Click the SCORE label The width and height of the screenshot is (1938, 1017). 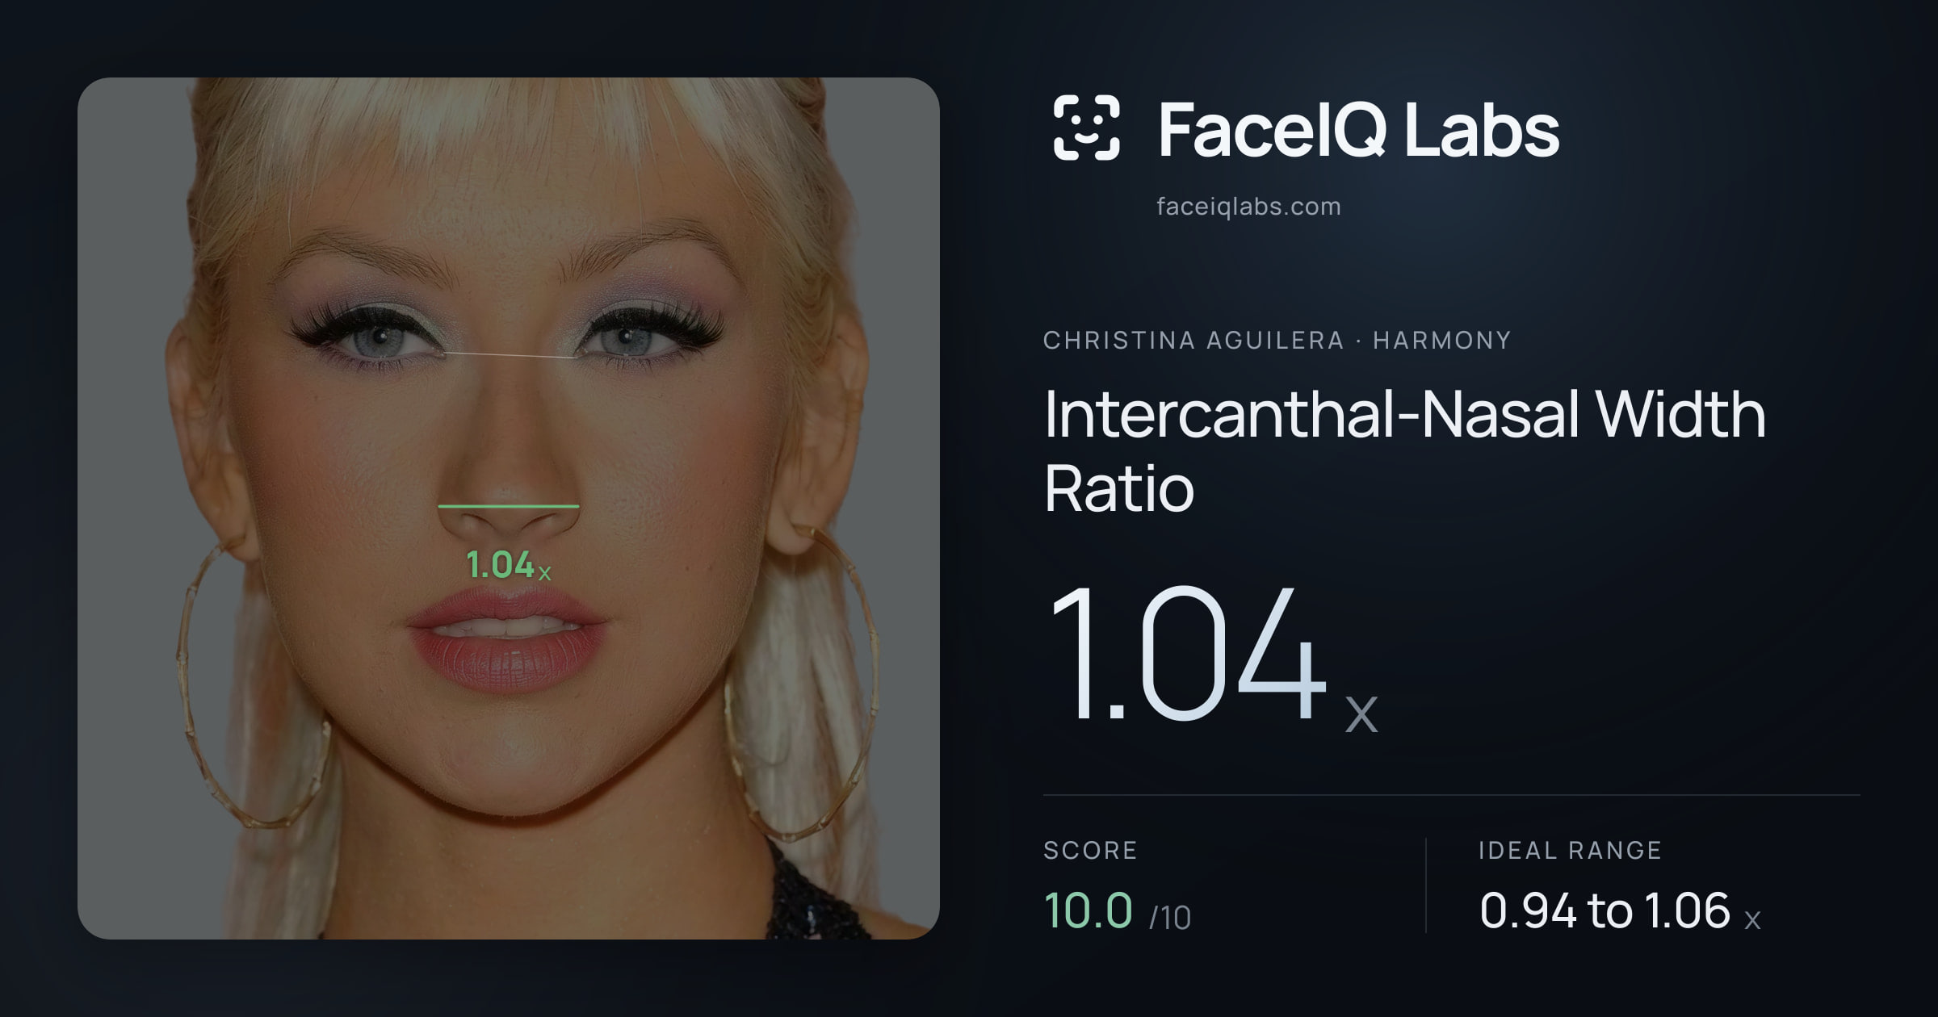pos(1090,850)
